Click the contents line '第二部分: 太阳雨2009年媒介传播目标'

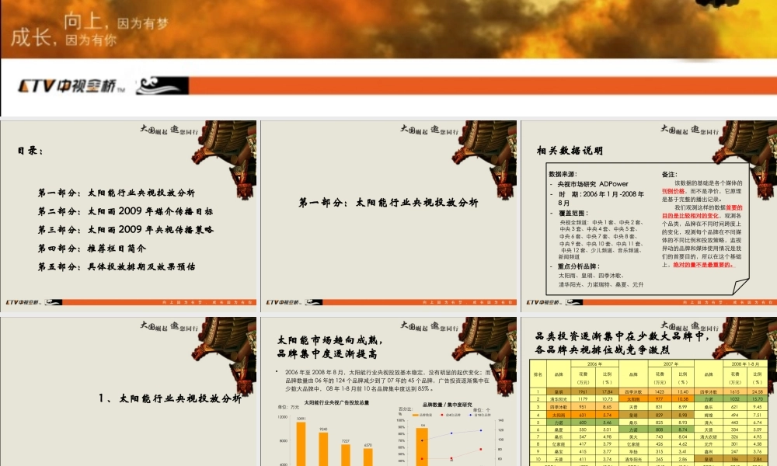(x=125, y=211)
